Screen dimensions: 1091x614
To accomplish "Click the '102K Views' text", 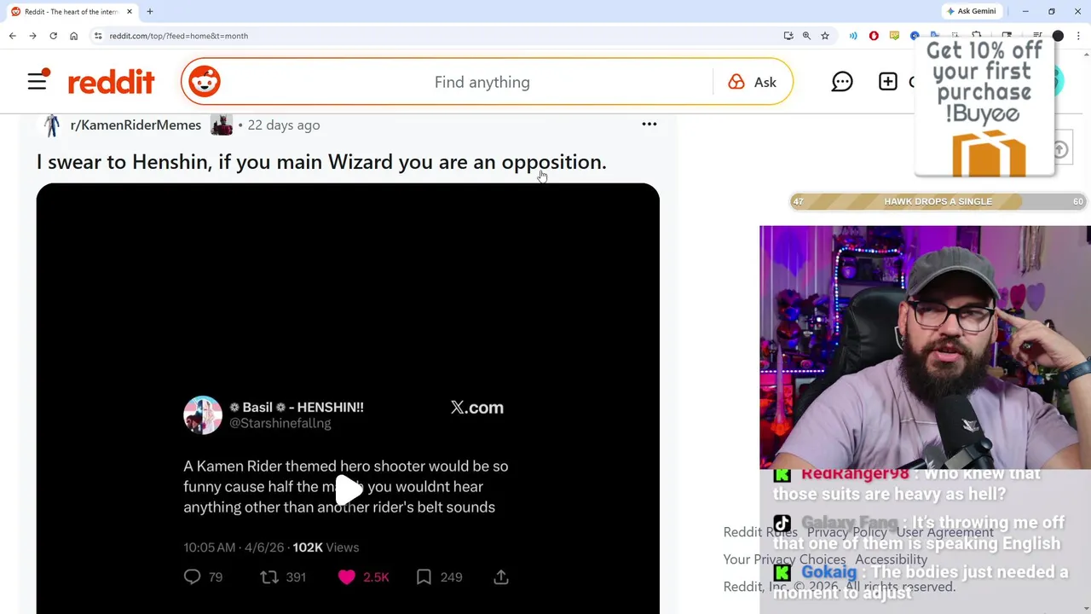I will point(326,547).
